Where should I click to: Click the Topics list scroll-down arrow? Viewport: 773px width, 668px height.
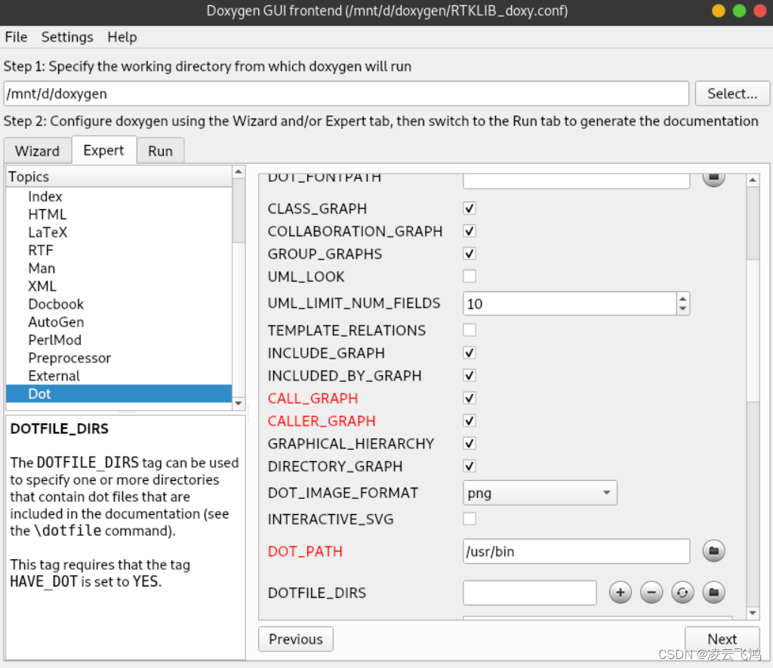click(x=239, y=403)
